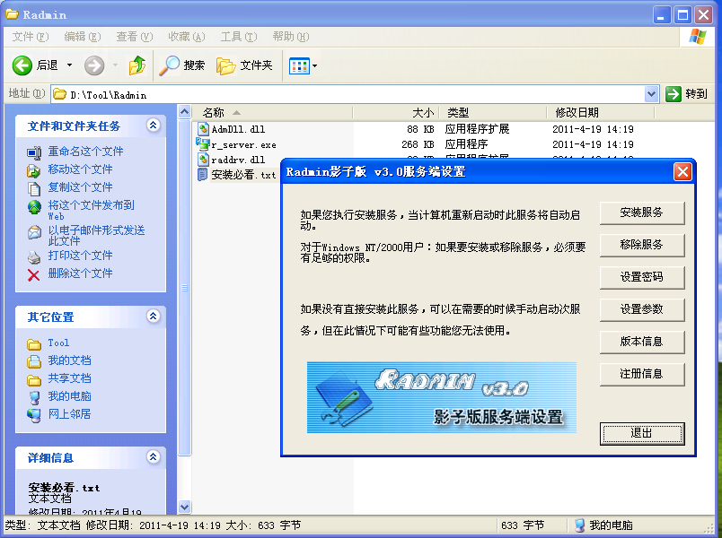Sort by the 类型 column header
The image size is (722, 538).
[x=493, y=113]
